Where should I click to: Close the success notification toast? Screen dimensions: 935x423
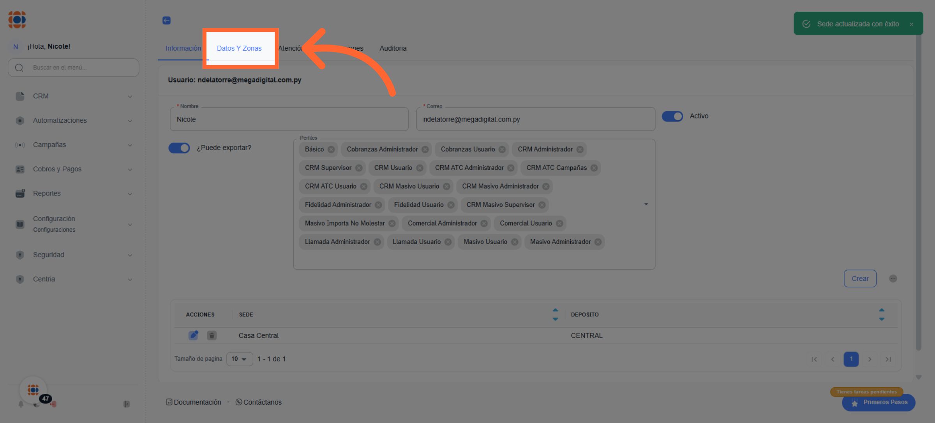coord(912,24)
